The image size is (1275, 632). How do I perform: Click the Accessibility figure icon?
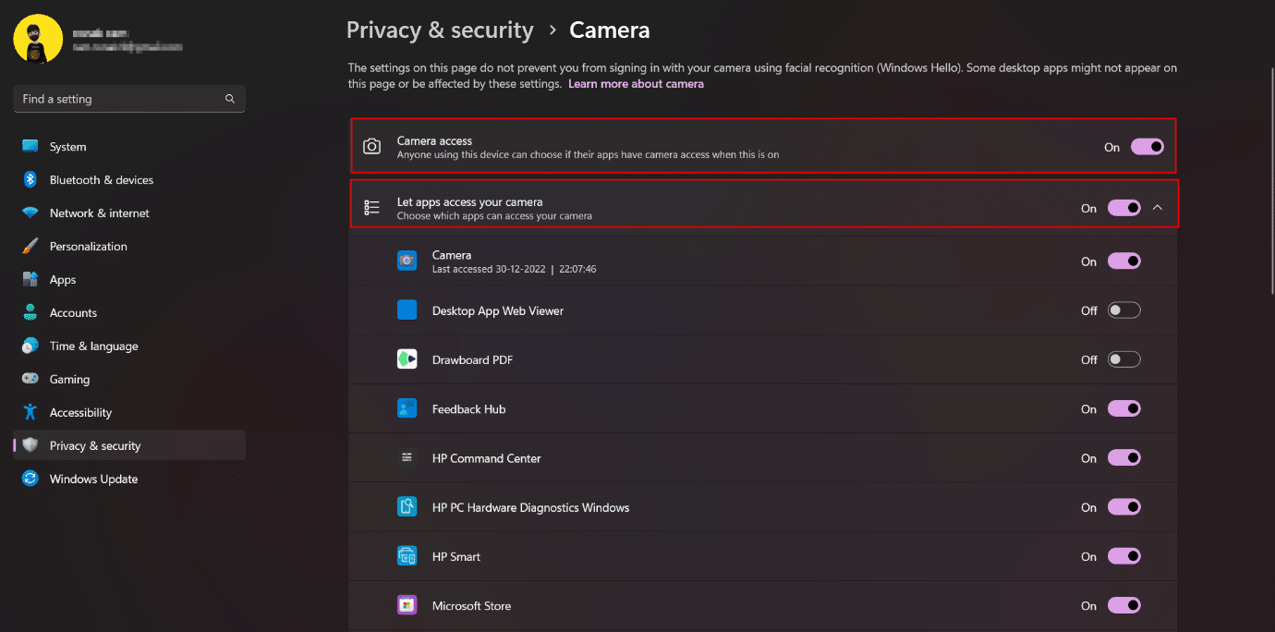[x=30, y=413]
